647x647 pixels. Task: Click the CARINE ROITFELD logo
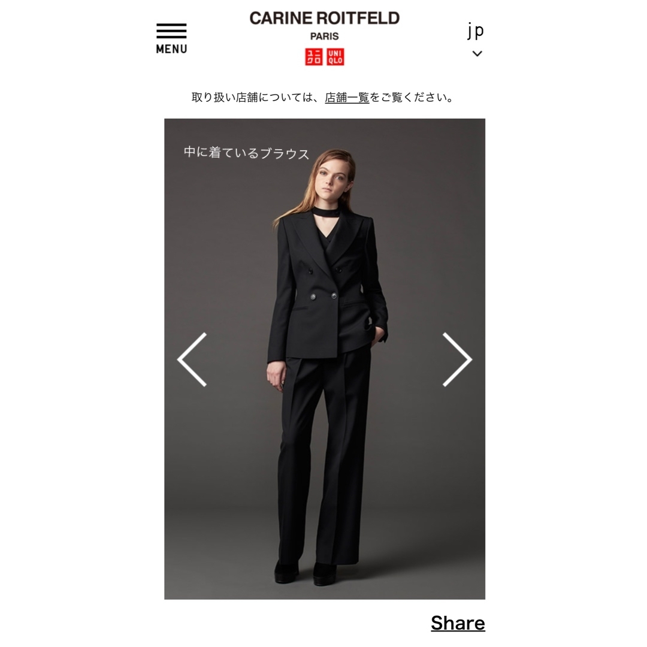tap(324, 18)
